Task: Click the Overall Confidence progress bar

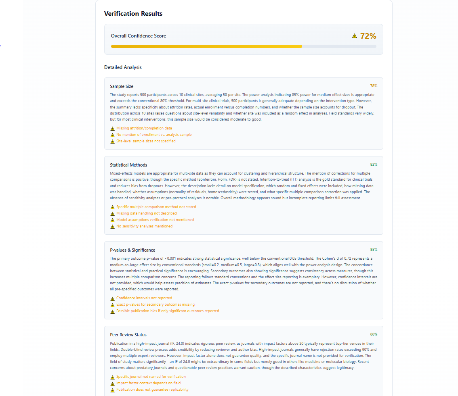Action: 244,46
